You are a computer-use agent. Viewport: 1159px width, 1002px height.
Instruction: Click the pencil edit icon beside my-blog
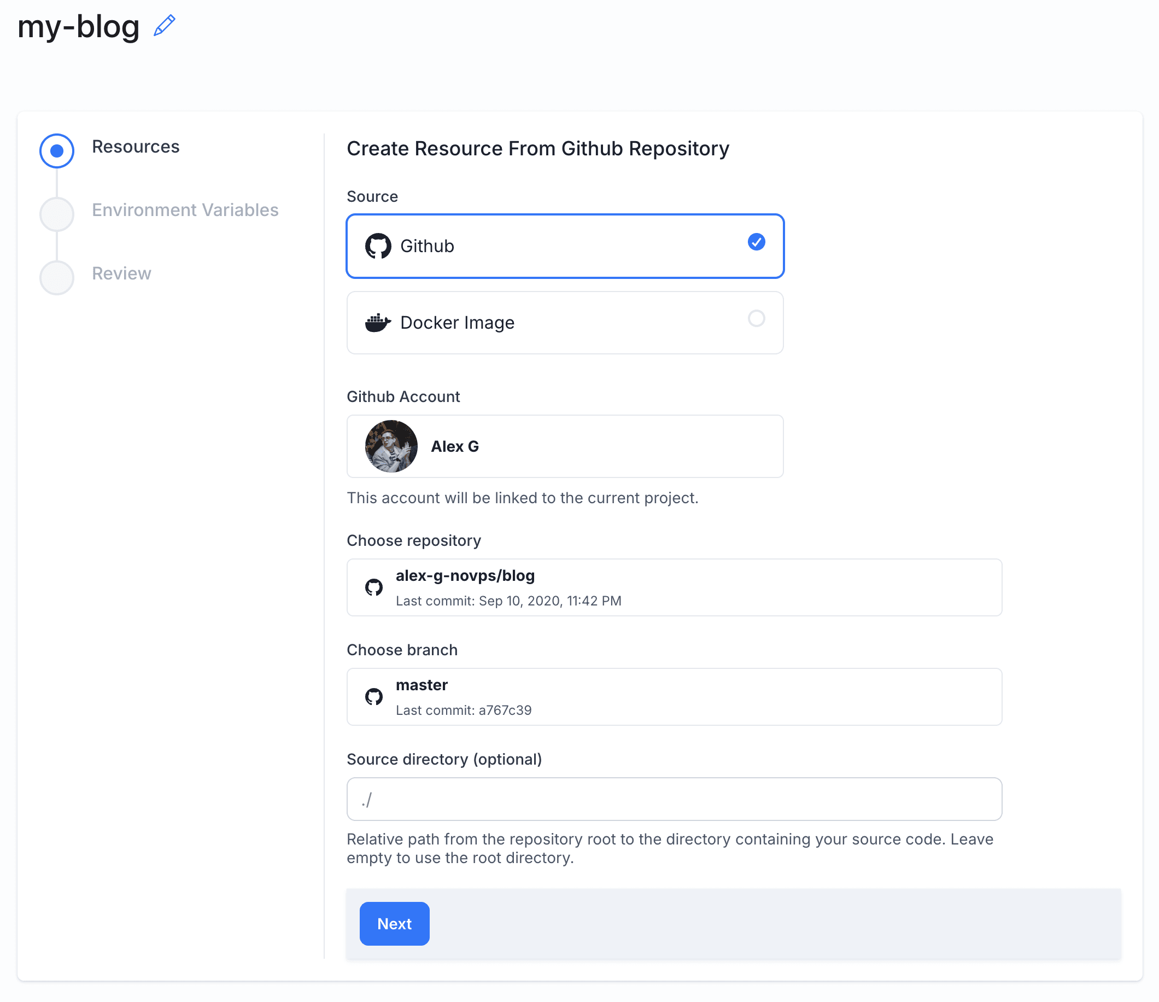pos(165,26)
